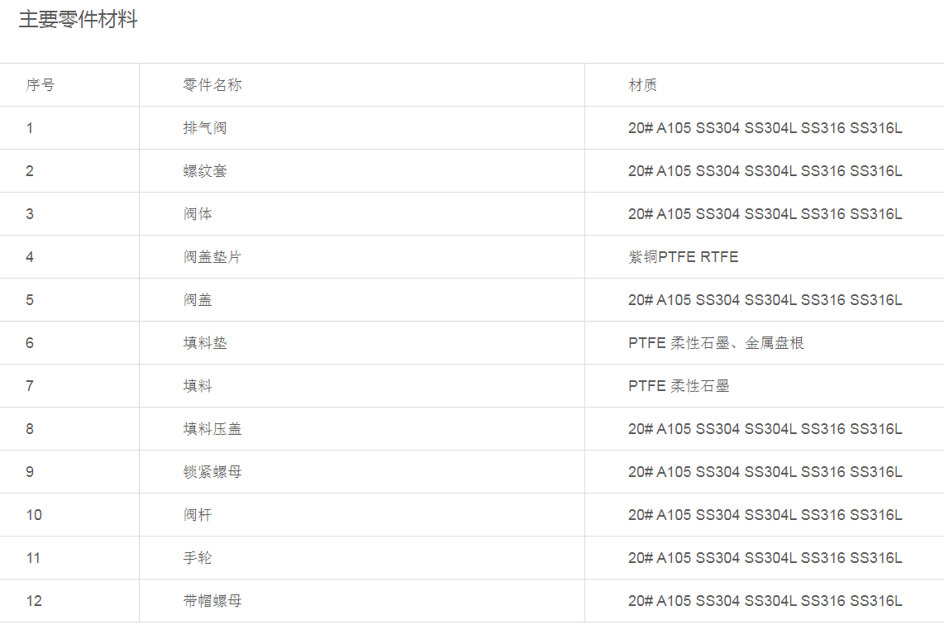Click the 手轮 part name cell

pos(198,558)
